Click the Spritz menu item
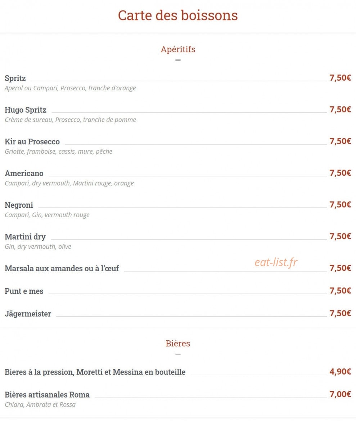Image resolution: width=356 pixels, height=421 pixels. pyautogui.click(x=15, y=78)
